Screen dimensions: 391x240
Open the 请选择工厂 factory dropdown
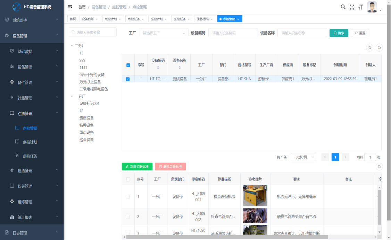pyautogui.click(x=163, y=33)
